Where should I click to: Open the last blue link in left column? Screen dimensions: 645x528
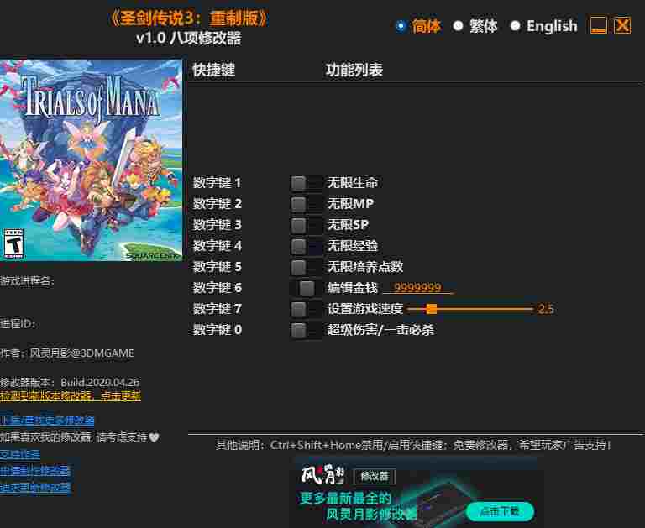(35, 488)
